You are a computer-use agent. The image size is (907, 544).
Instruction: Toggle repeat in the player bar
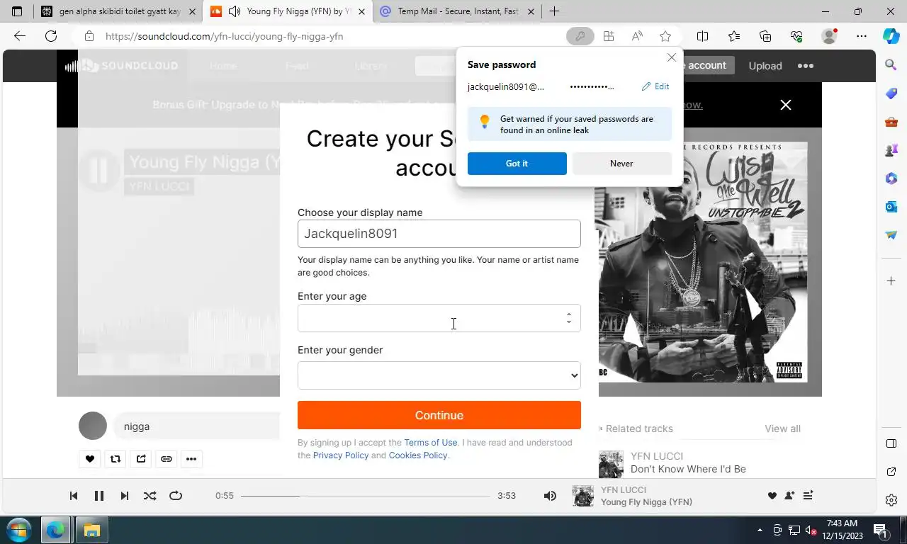176,496
